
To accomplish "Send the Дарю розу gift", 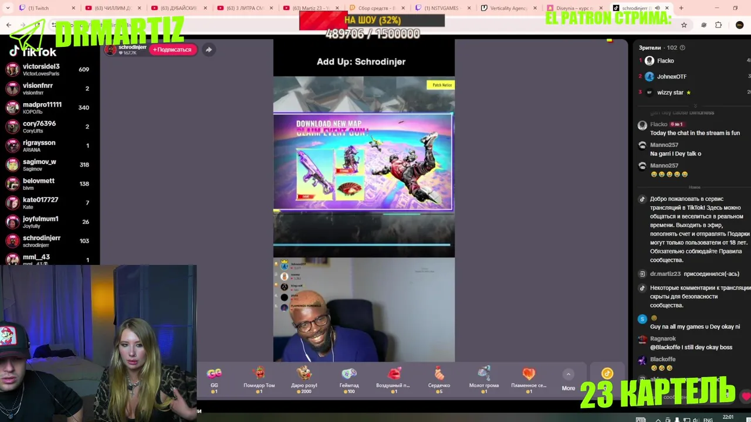I will click(304, 379).
